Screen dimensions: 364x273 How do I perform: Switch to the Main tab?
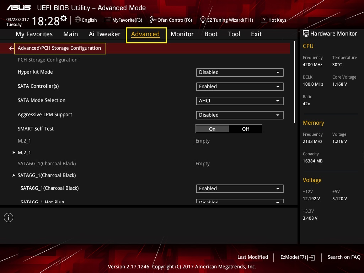(71, 34)
